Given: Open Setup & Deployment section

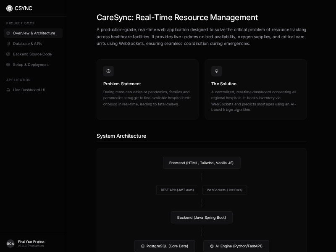Looking at the screenshot, I should pyautogui.click(x=31, y=65).
